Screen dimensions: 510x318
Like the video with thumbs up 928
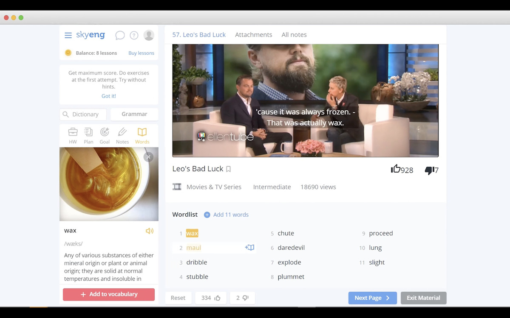(x=396, y=169)
